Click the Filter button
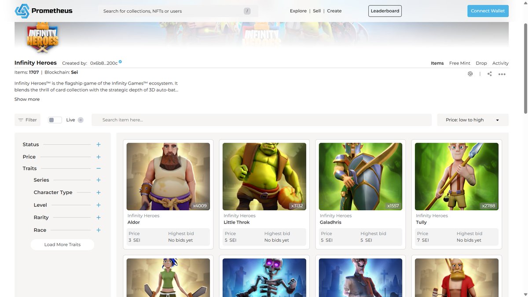528x297 pixels. 27,120
